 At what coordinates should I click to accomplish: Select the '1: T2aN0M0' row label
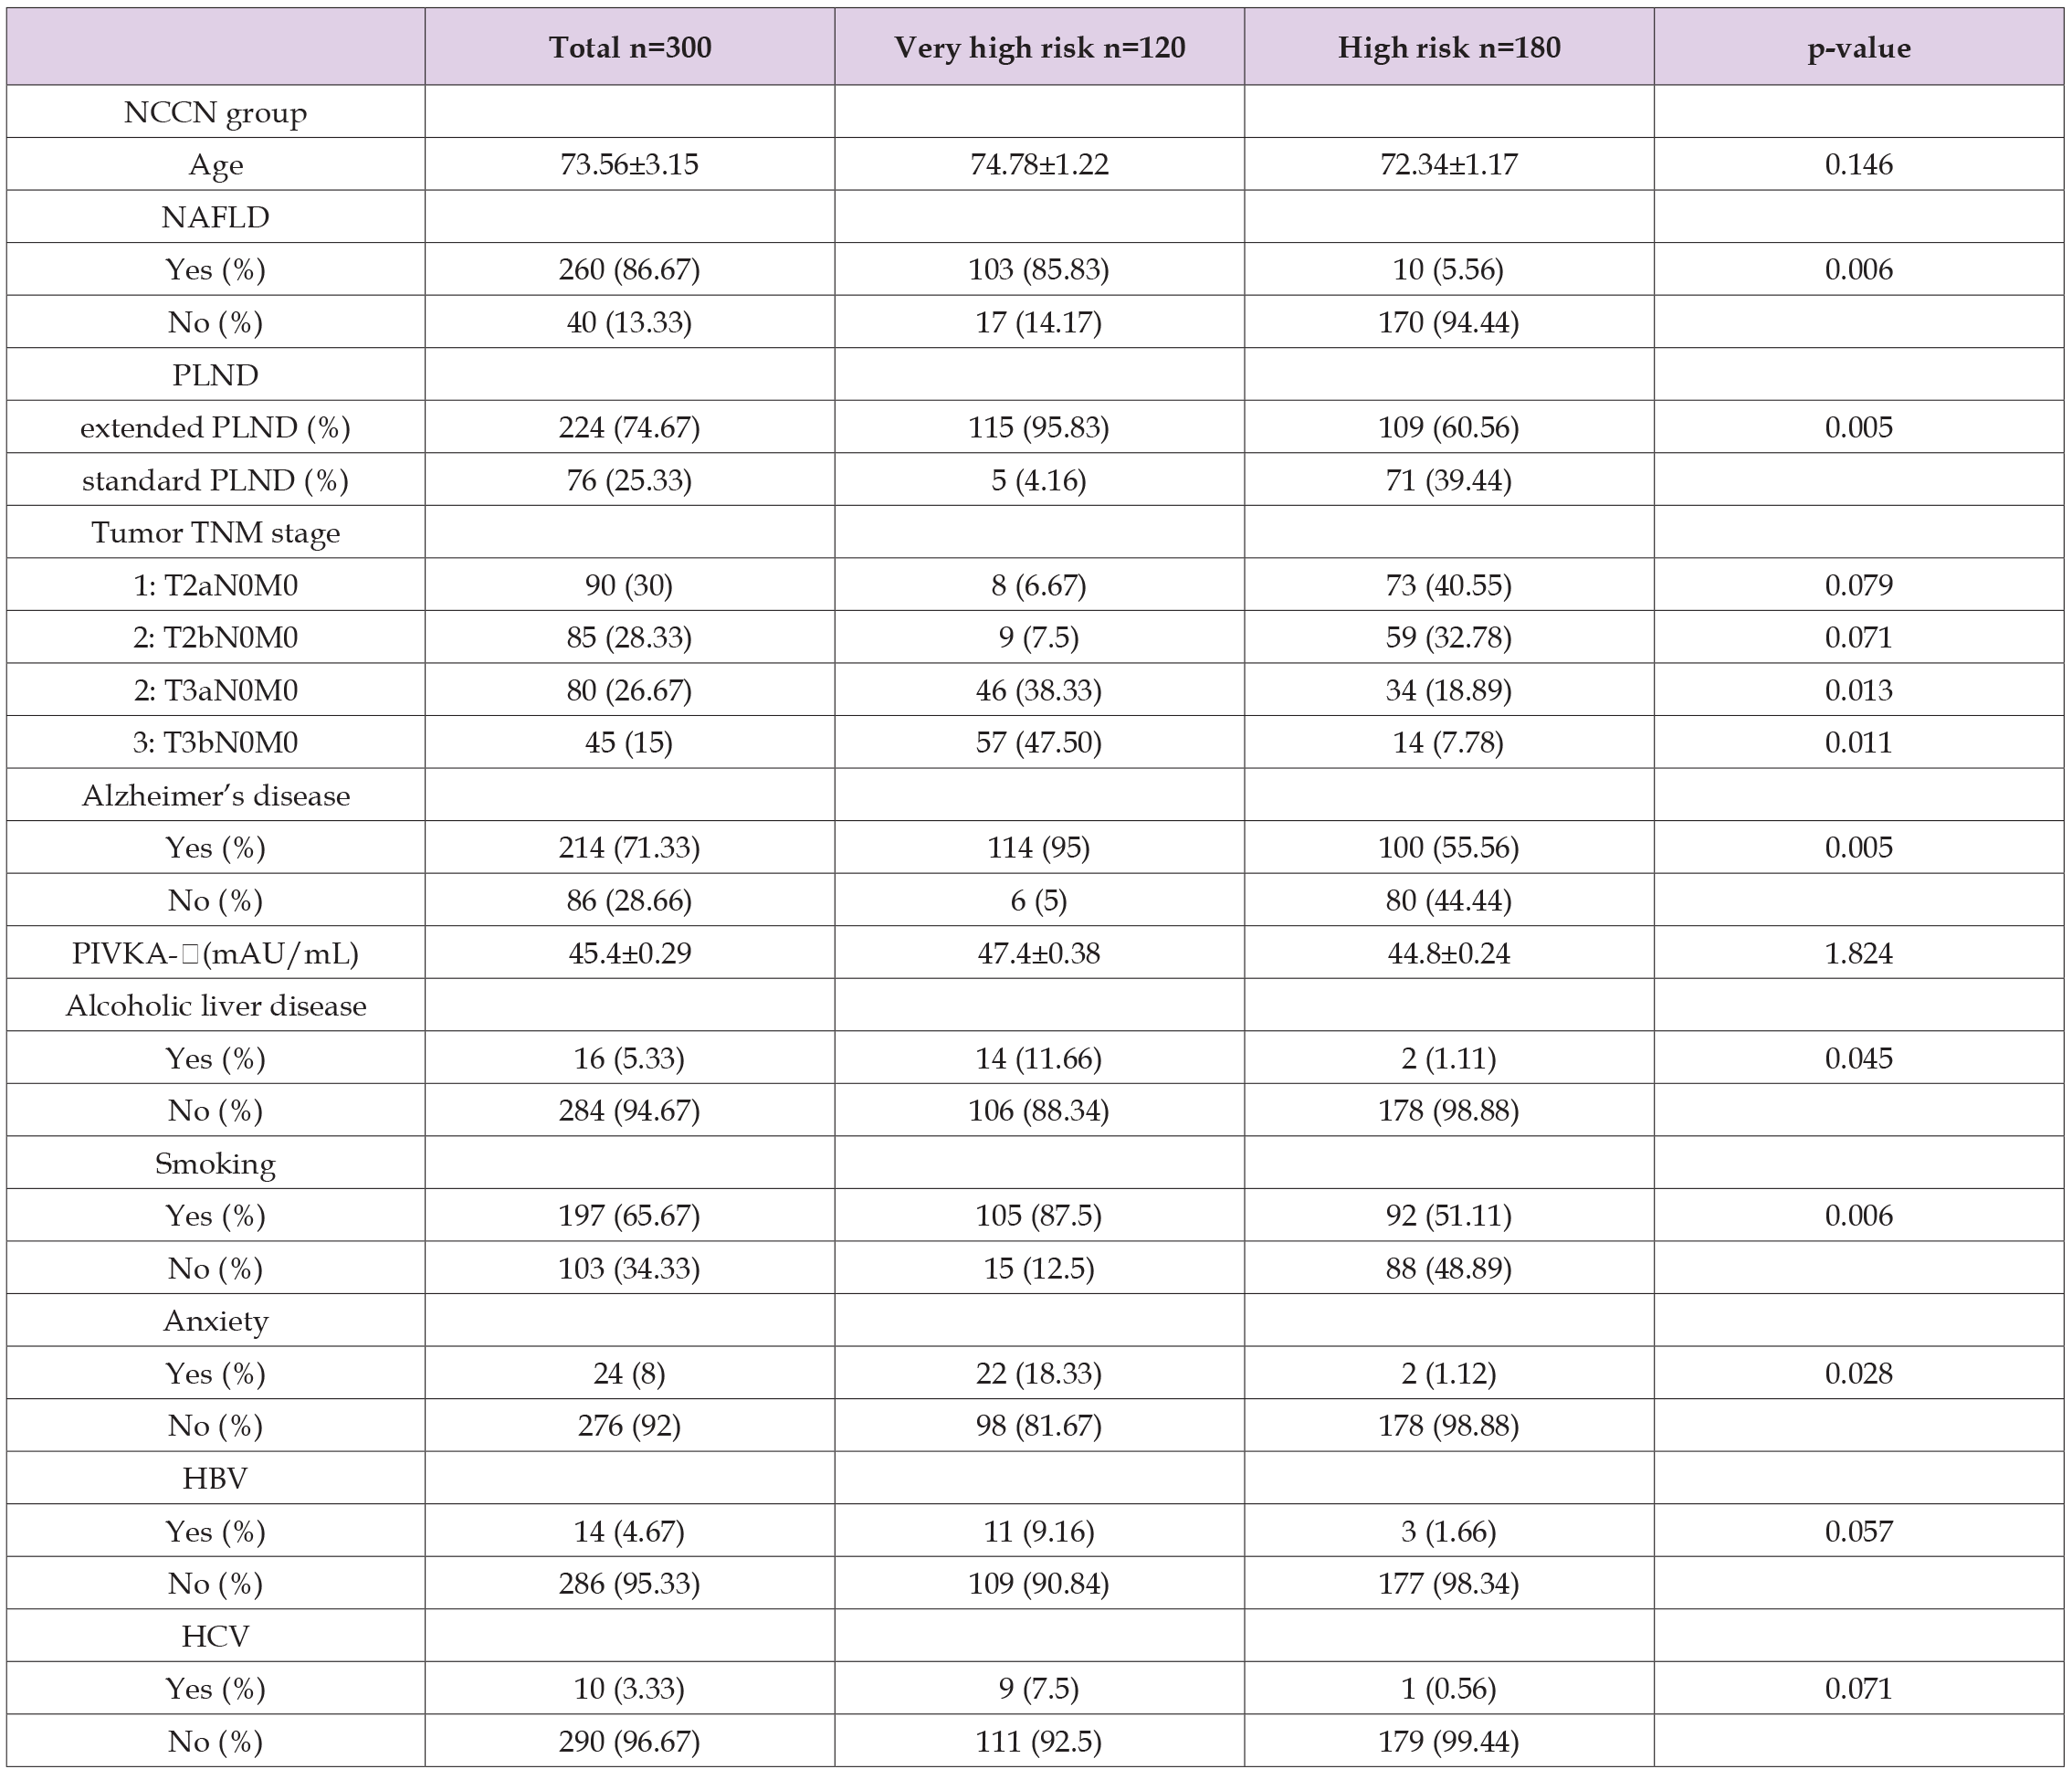pyautogui.click(x=215, y=585)
